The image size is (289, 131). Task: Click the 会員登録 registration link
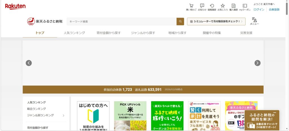[274, 10]
